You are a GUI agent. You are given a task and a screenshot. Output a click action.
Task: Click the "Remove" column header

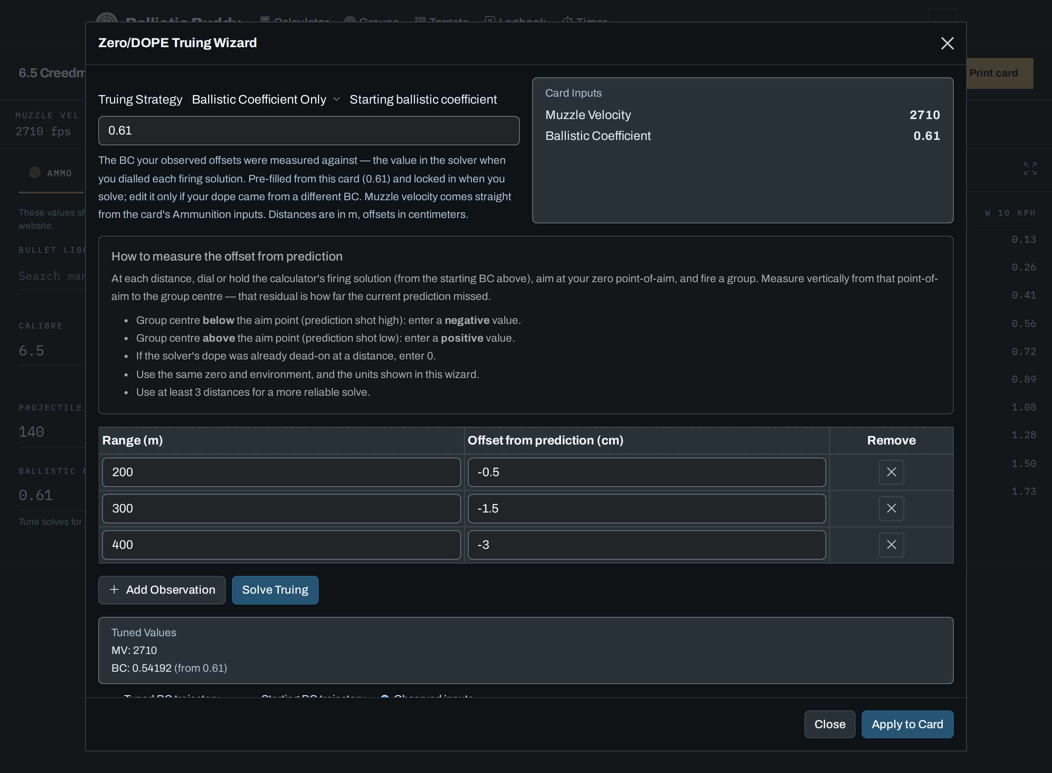[x=891, y=440]
